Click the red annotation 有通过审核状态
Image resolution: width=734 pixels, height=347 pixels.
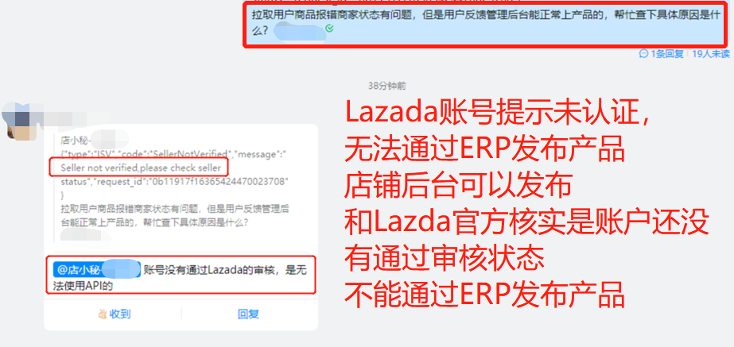(x=445, y=258)
